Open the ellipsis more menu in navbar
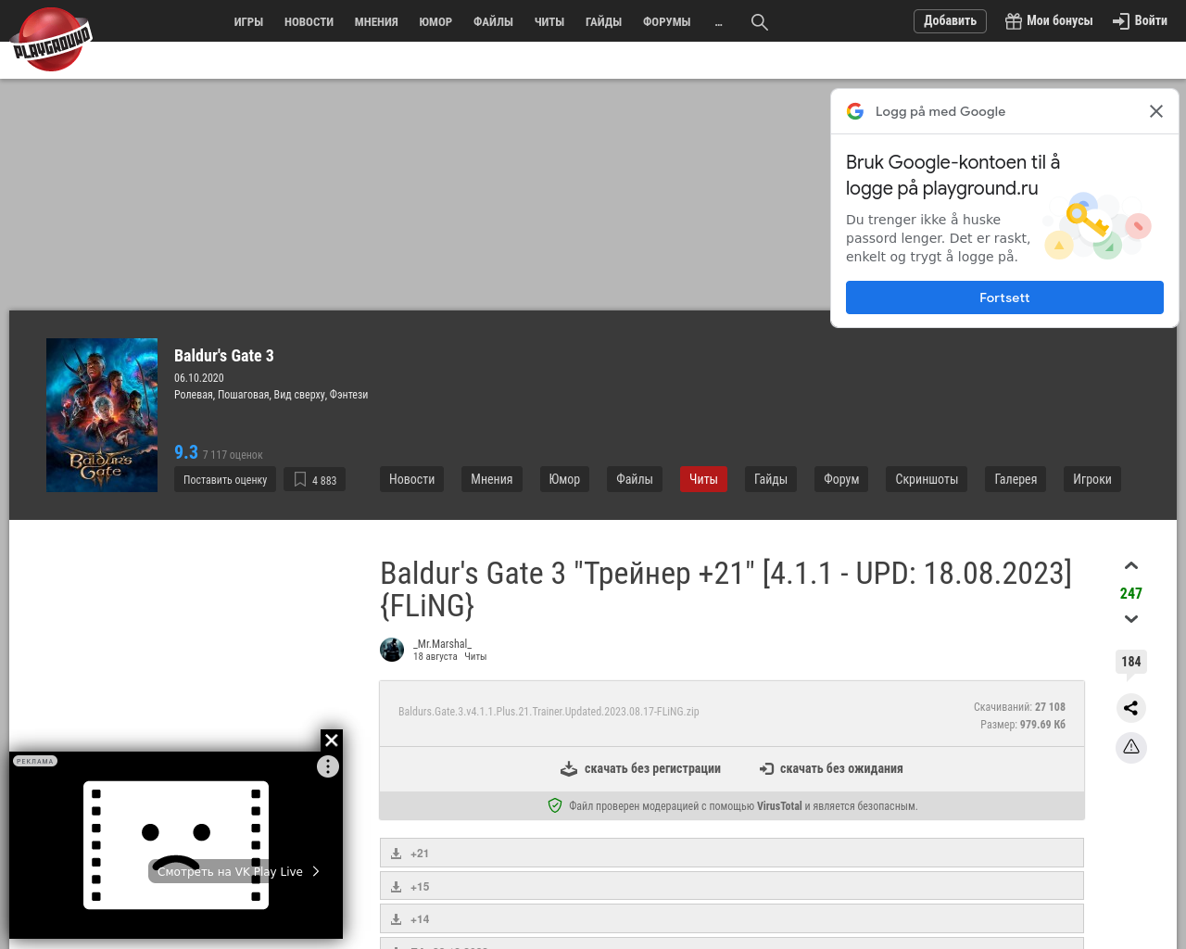 point(719,21)
